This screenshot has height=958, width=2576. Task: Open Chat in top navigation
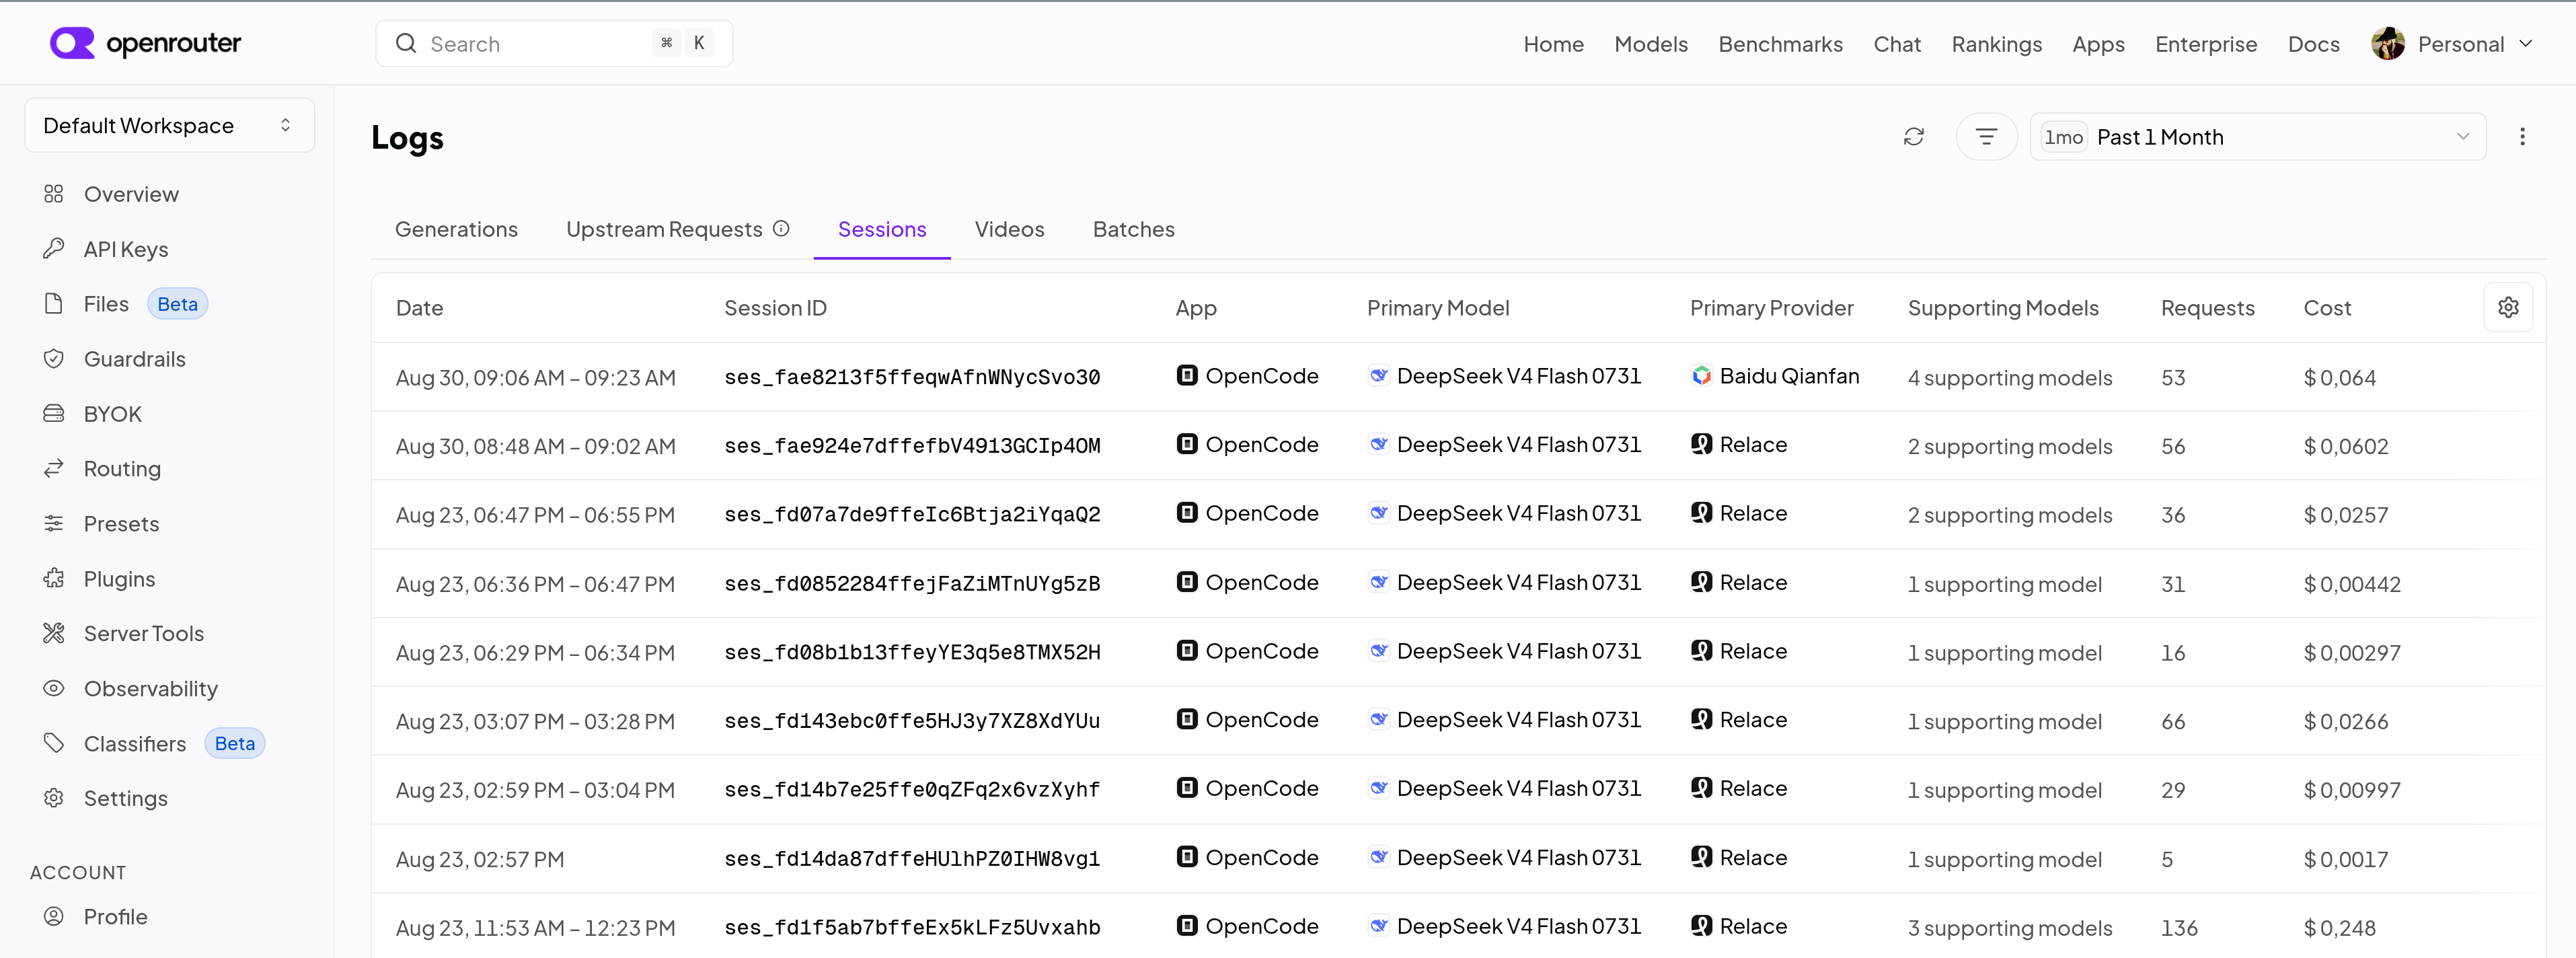coord(1897,44)
